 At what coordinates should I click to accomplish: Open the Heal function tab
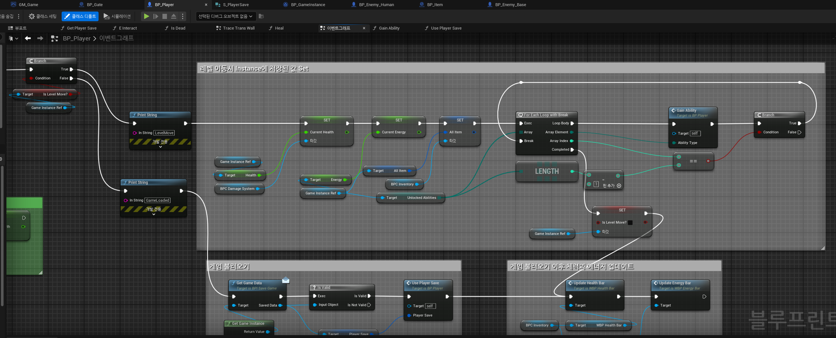point(276,28)
